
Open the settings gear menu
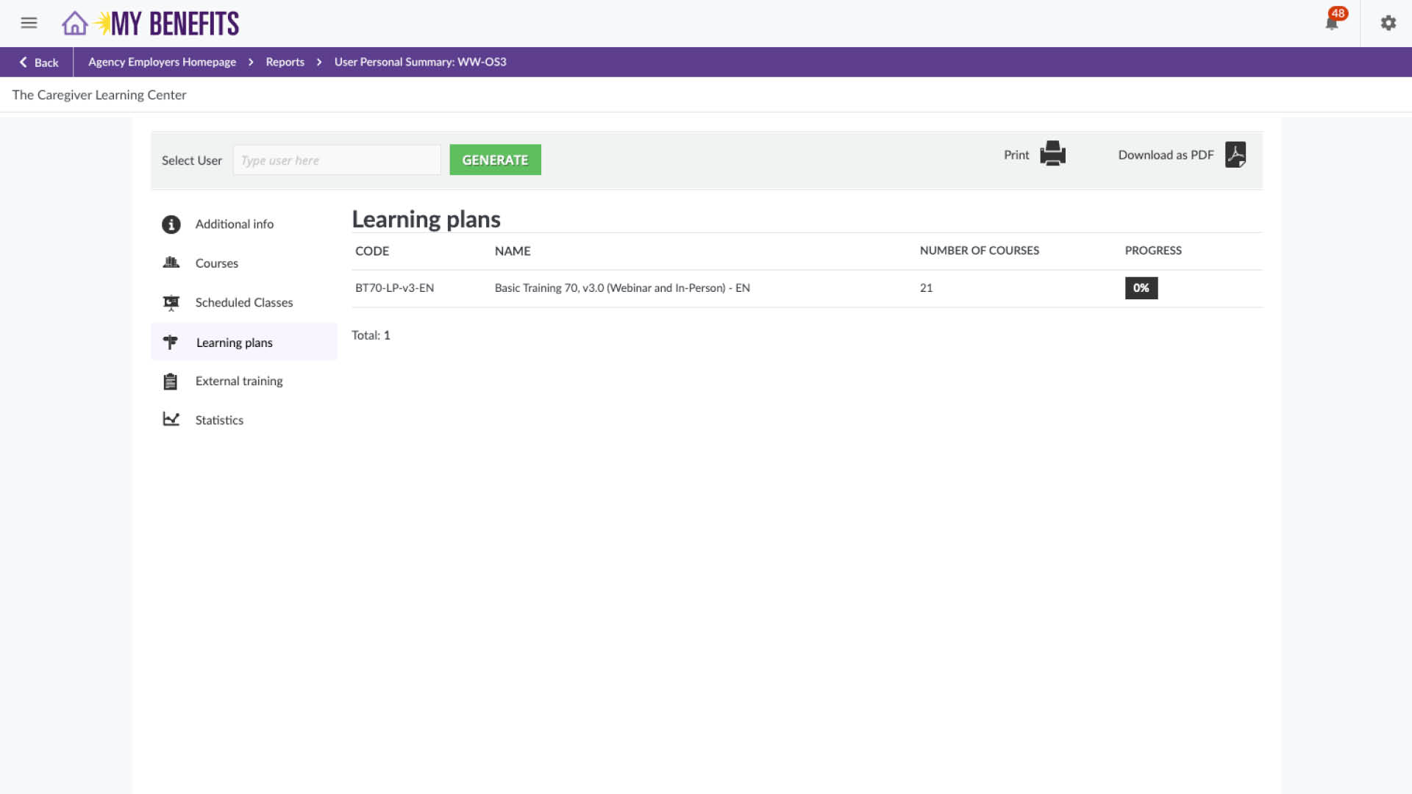tap(1388, 23)
